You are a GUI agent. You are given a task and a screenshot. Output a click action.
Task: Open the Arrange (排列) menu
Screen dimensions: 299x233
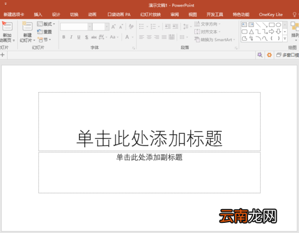coord(295,32)
